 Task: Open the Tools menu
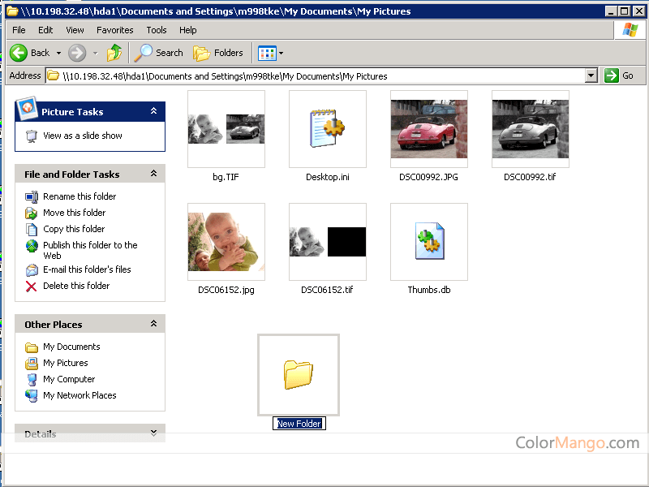pyautogui.click(x=157, y=30)
